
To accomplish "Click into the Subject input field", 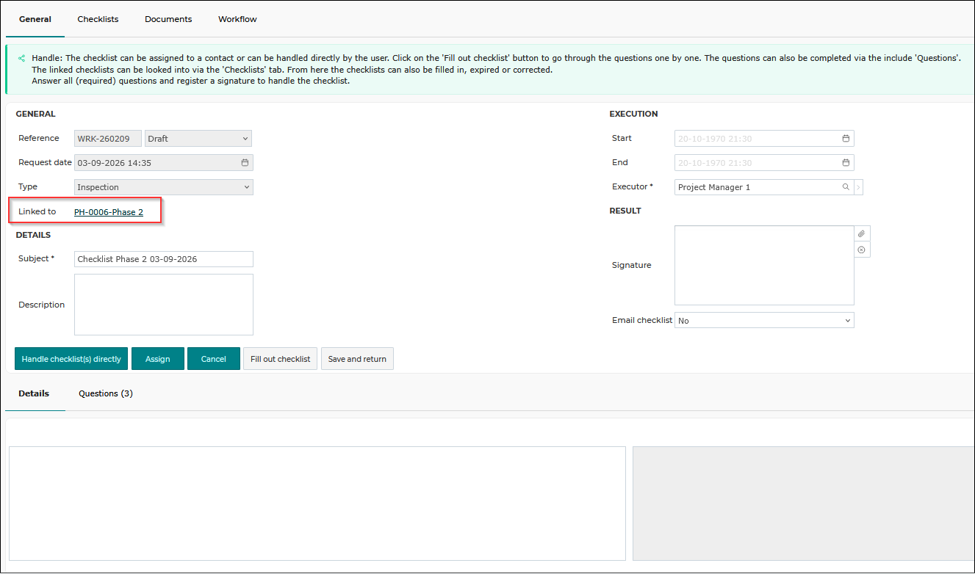I will 164,259.
